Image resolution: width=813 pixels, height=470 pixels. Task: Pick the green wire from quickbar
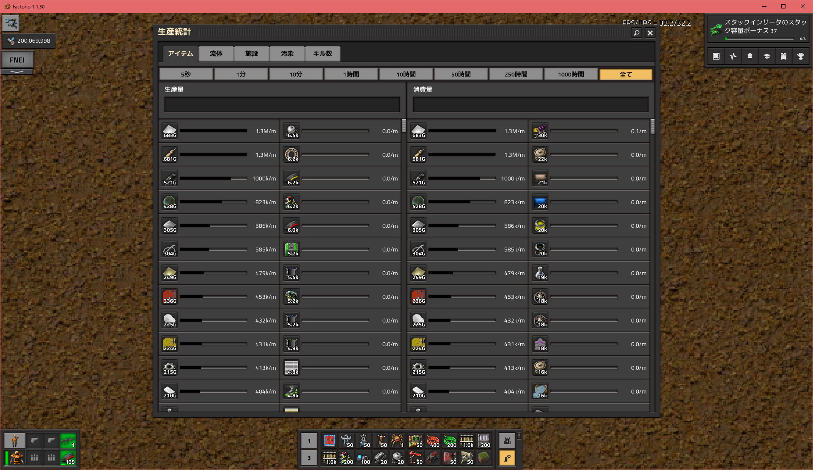click(450, 441)
